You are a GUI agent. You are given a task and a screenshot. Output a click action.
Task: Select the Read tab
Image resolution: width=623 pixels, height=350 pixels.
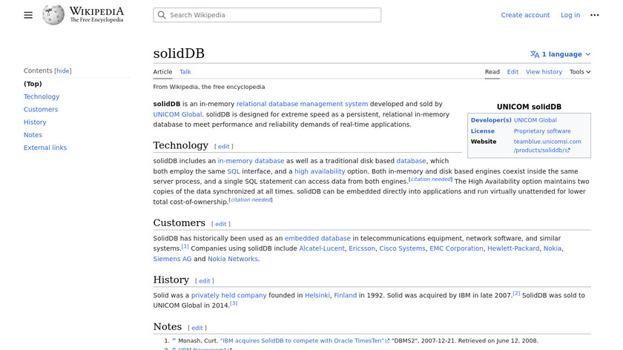[492, 72]
